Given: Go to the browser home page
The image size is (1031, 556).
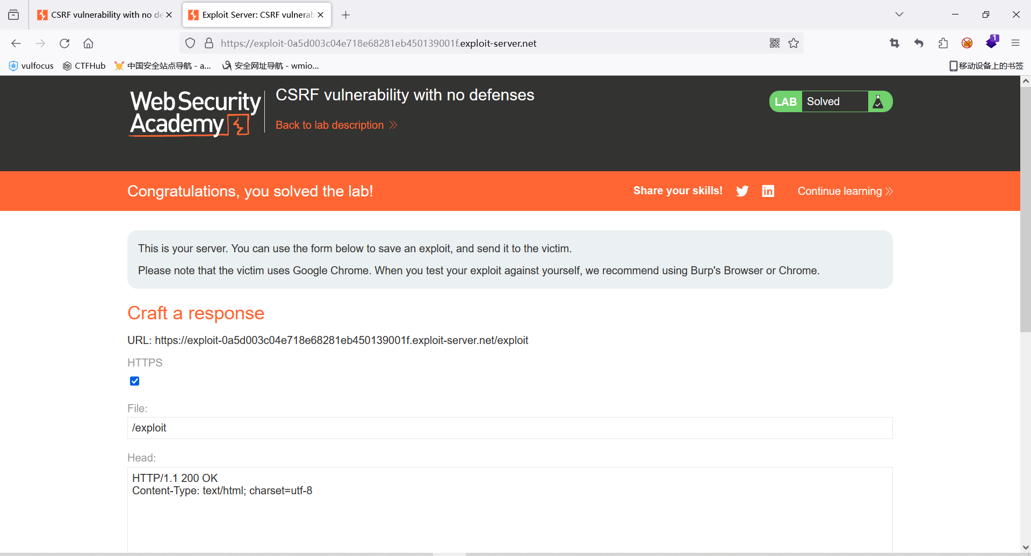Looking at the screenshot, I should (x=88, y=43).
